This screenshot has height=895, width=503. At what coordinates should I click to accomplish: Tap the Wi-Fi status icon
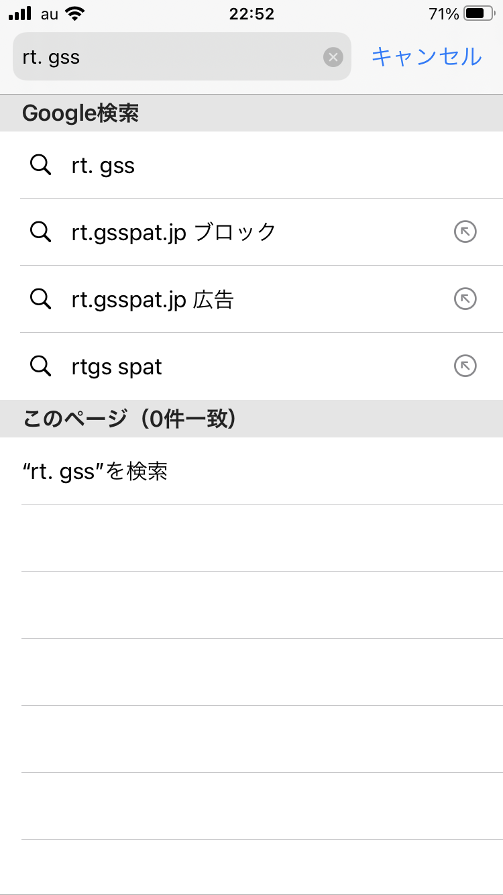pos(76,13)
